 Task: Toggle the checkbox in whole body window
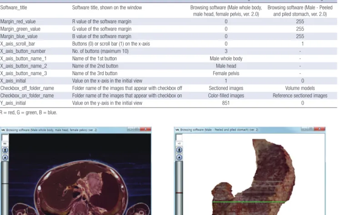tap(5, 138)
